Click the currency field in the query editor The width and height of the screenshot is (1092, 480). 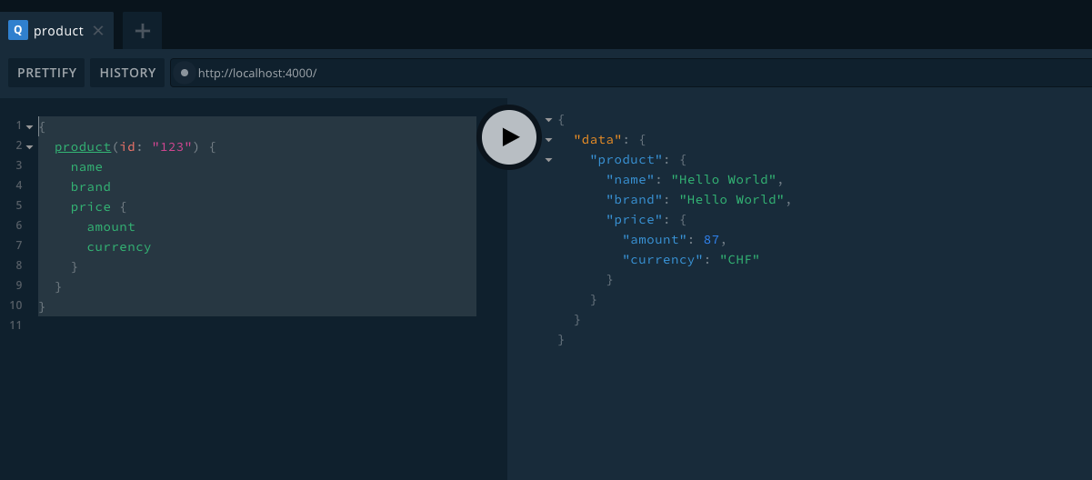pos(119,246)
